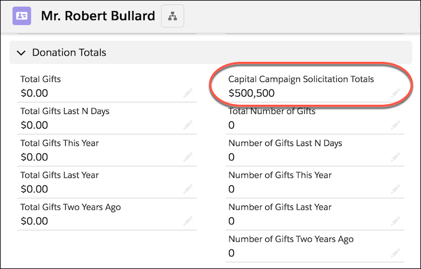Click the Donation Totals section header
421x269 pixels.
tap(211, 53)
